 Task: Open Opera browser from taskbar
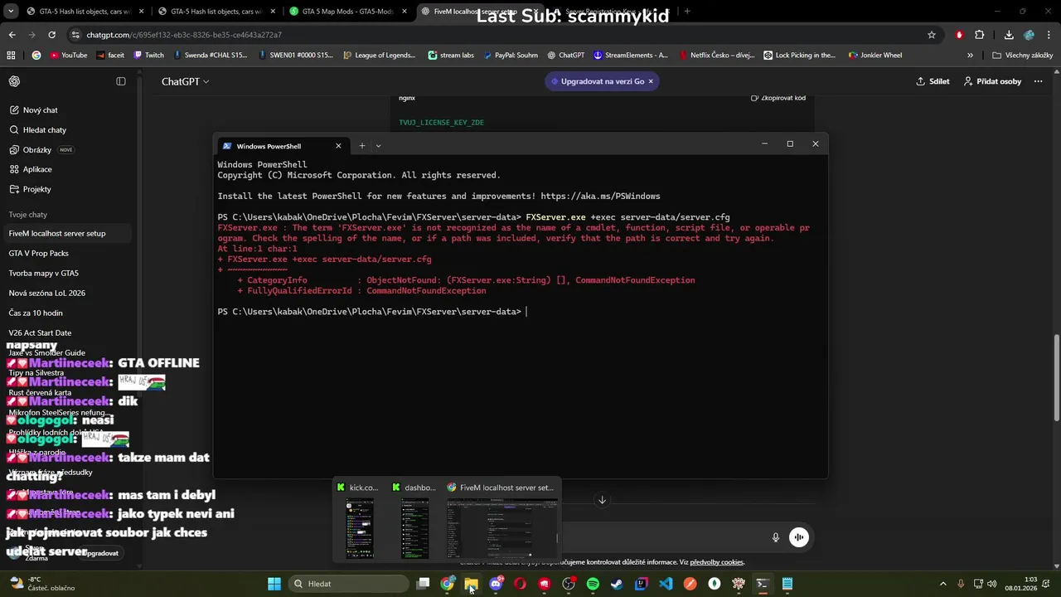(x=520, y=584)
